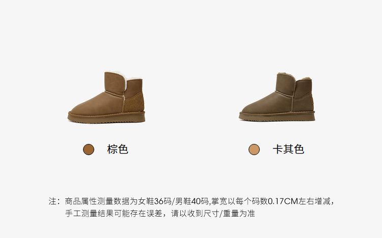Click the 女鞋36码 text in the note

pyautogui.click(x=155, y=201)
